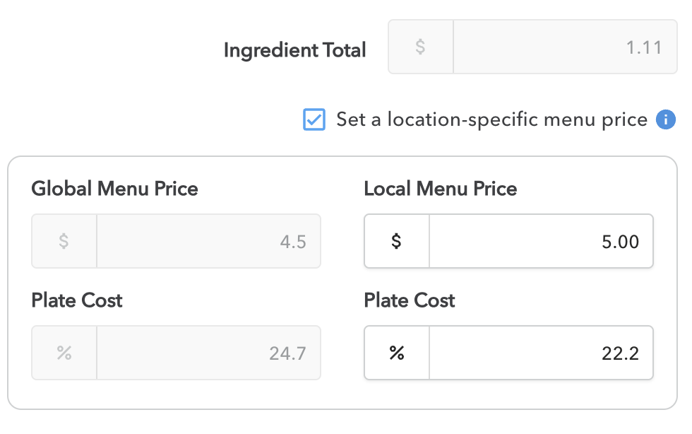The height and width of the screenshot is (434, 692).
Task: Click the 'Local Menu Price' heading
Action: (x=440, y=189)
